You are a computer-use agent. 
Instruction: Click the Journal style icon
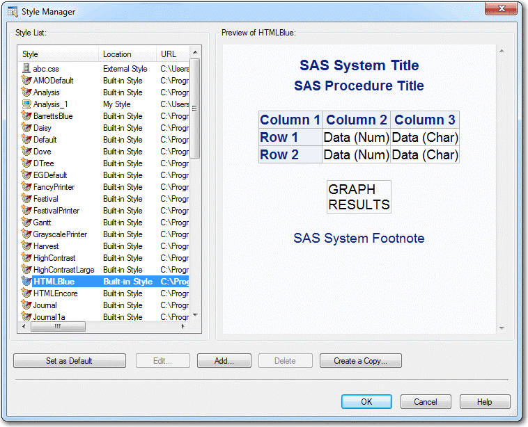point(26,305)
